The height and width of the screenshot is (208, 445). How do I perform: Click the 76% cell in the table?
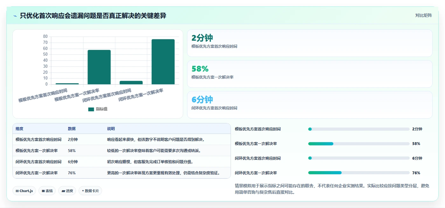coord(72,173)
